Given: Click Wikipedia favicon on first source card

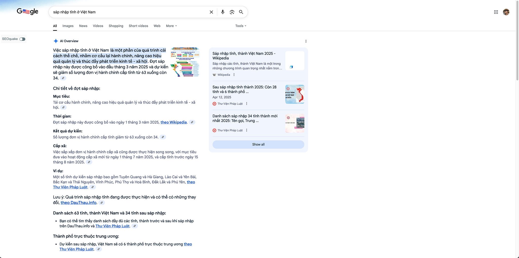Looking at the screenshot, I should pyautogui.click(x=214, y=75).
